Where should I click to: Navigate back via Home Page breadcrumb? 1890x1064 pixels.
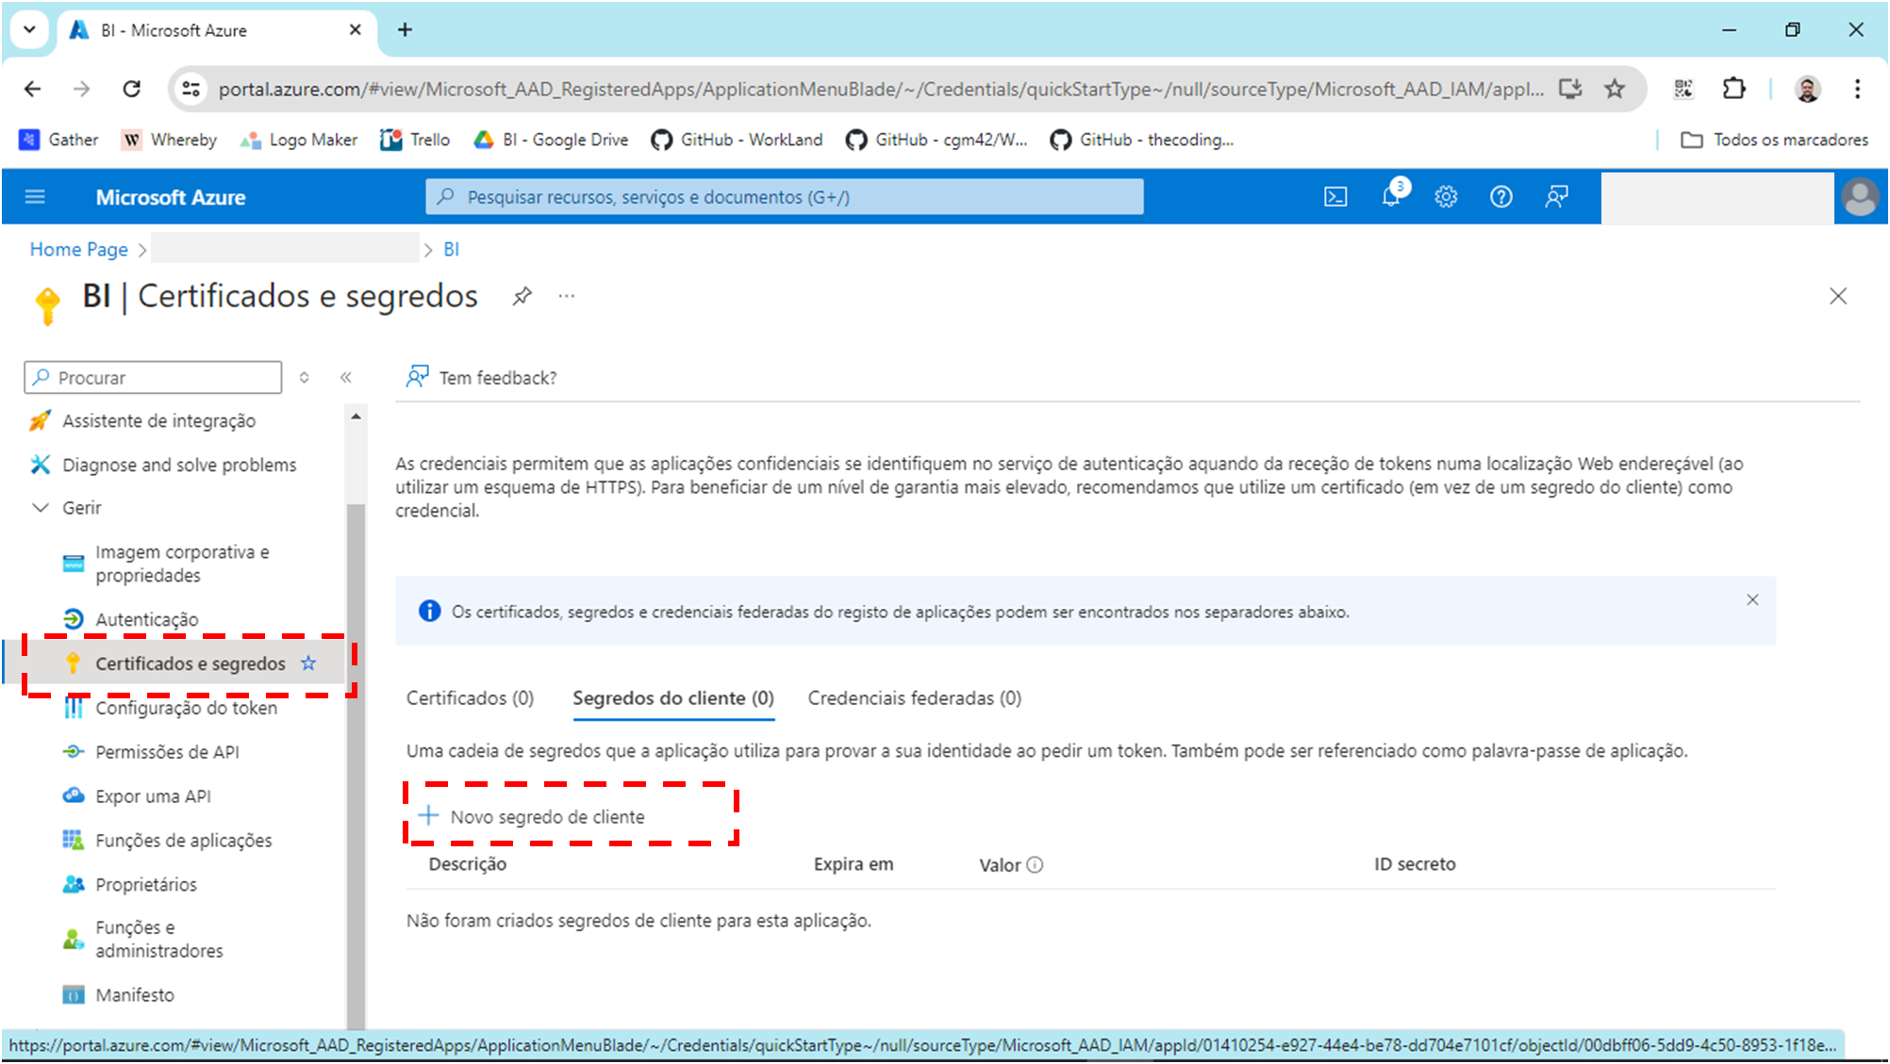[x=78, y=249]
